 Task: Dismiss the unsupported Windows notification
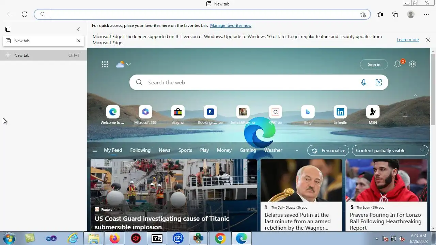(x=428, y=40)
